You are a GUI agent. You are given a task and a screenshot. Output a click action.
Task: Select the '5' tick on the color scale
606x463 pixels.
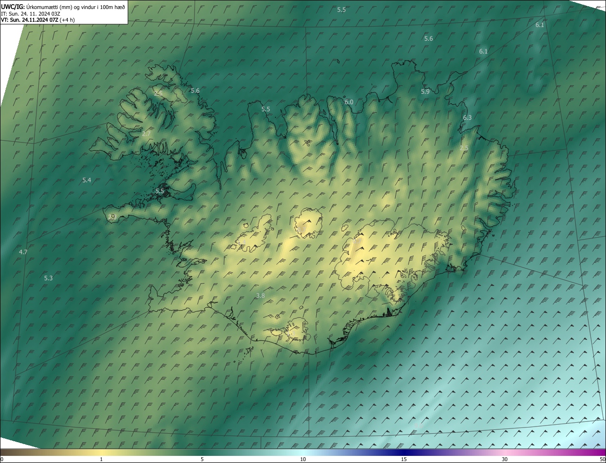pyautogui.click(x=202, y=459)
